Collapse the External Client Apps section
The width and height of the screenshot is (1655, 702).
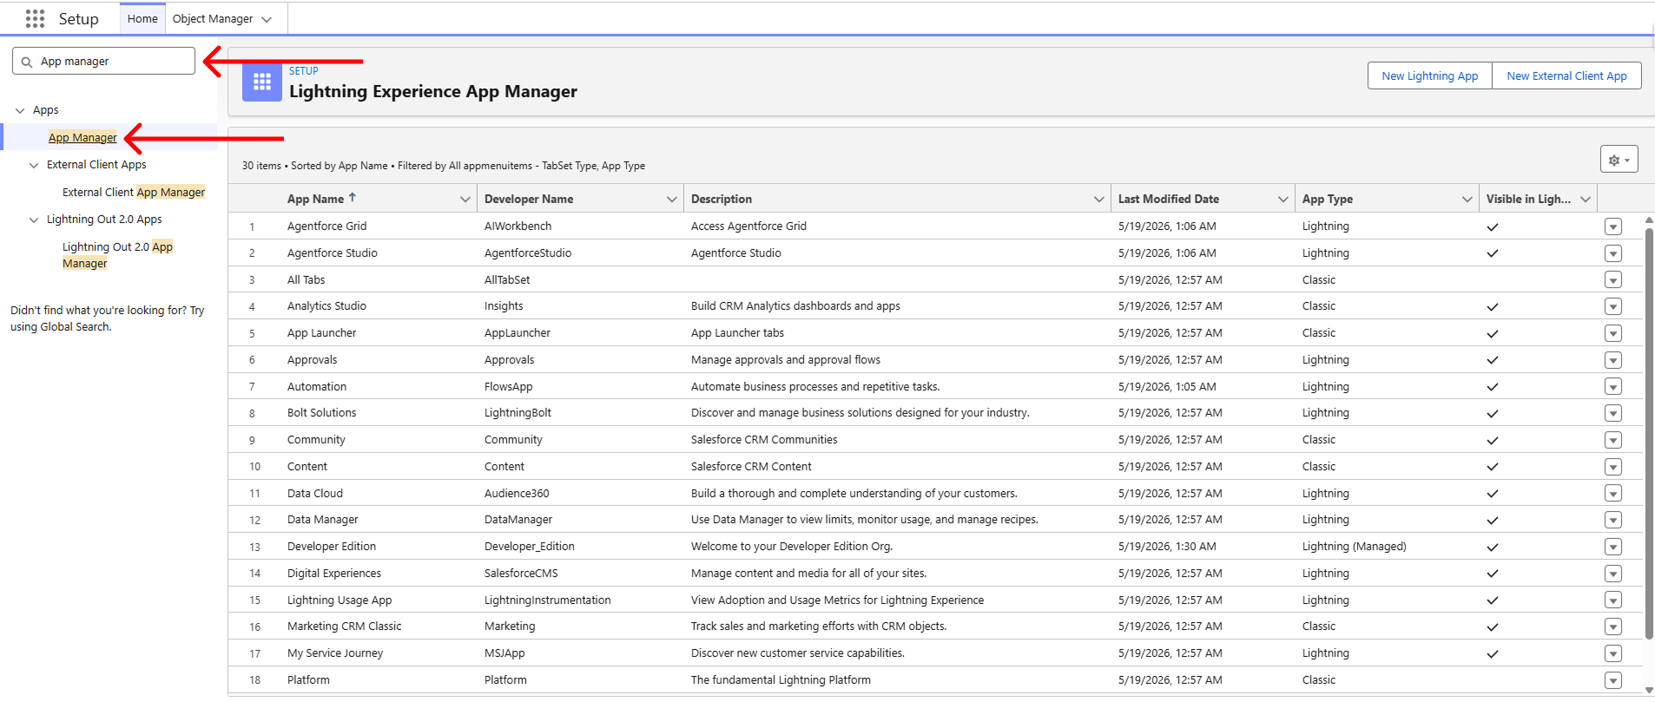(x=34, y=165)
